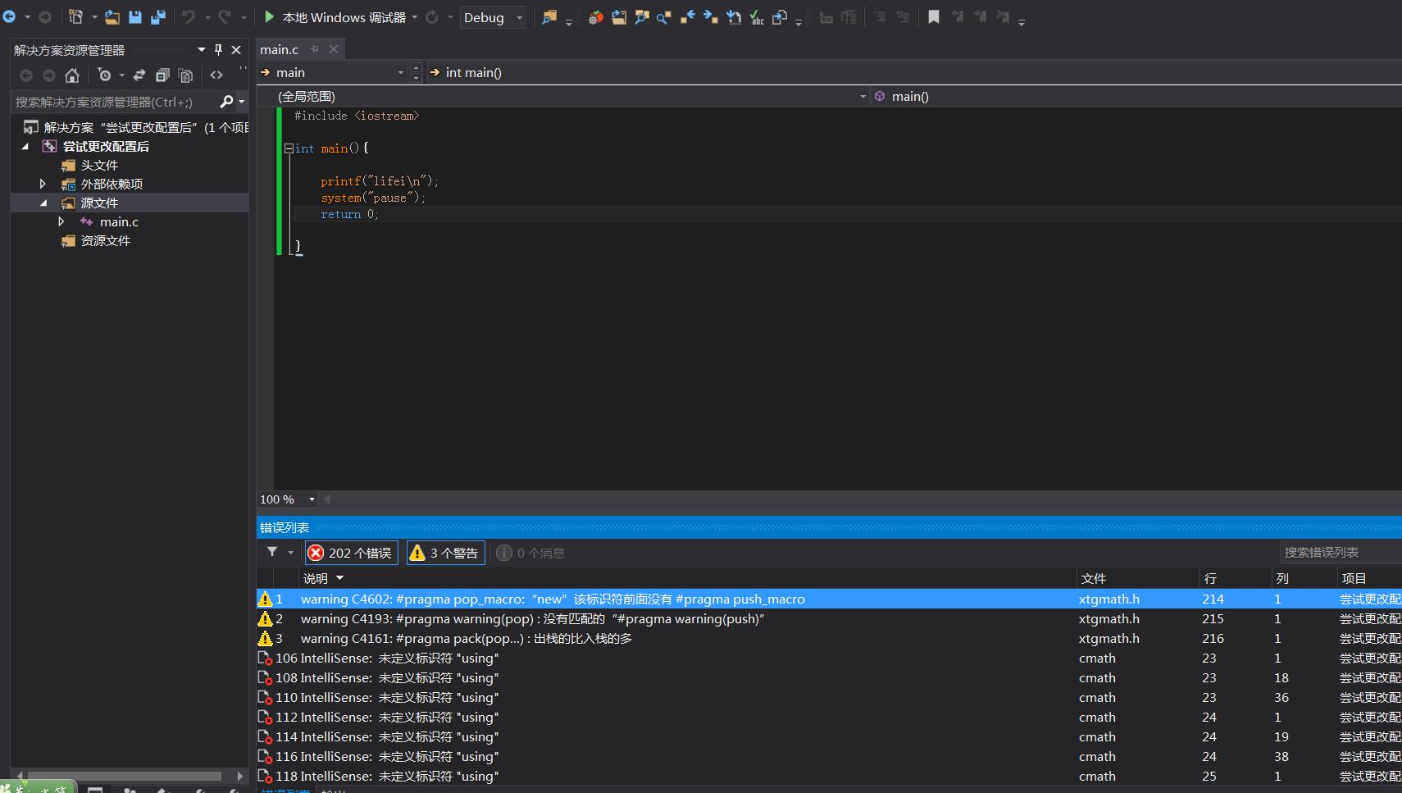Collapse the 尝试更改配置后 project node
Screen dimensions: 1402x793
click(25, 147)
